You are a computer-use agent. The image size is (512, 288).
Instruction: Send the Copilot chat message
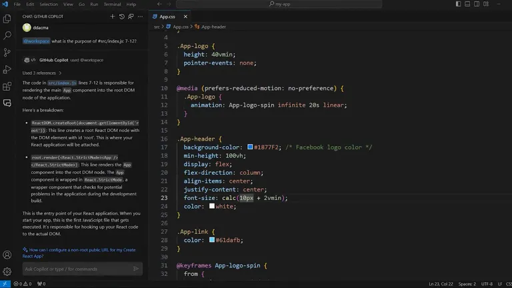tap(136, 269)
